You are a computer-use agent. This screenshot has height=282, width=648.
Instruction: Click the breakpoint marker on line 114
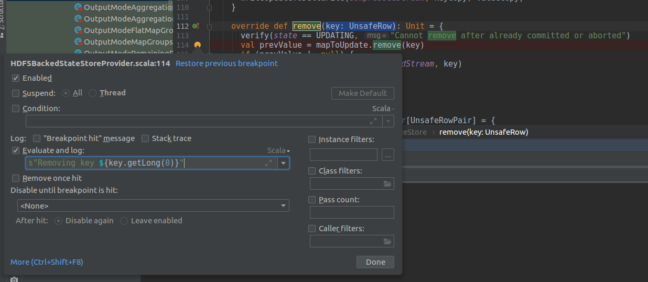tap(198, 46)
